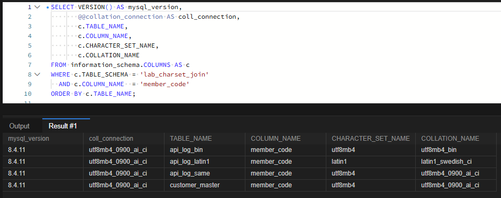Screen dimensions: 501x198
Task: Click @@collation_connection variable in line 2
Action: (121, 17)
